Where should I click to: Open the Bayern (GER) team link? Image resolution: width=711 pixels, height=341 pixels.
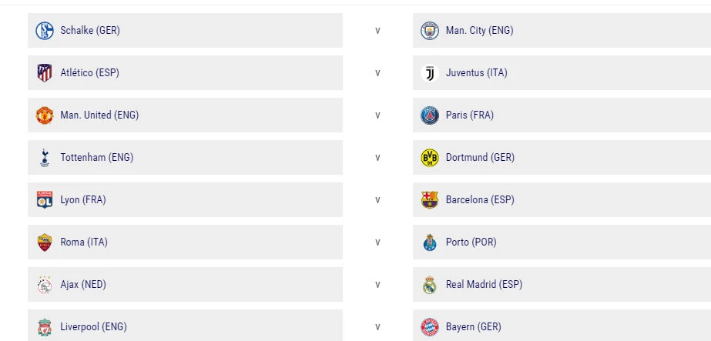[473, 327]
